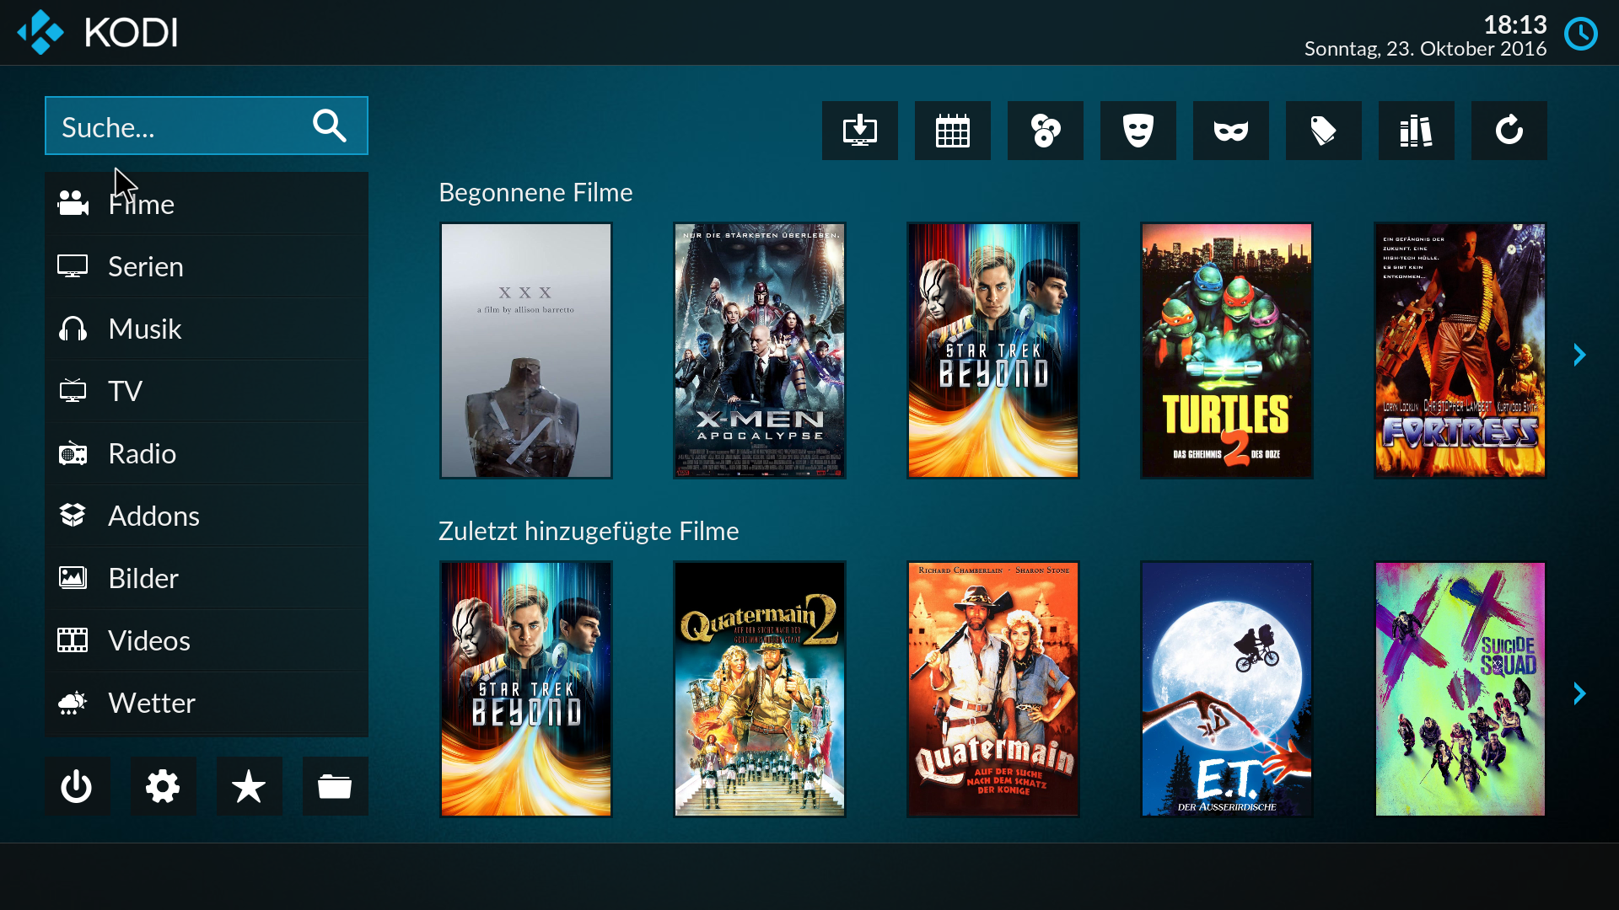Image resolution: width=1619 pixels, height=910 pixels.
Task: Click the Addons box icon
Action: (73, 516)
